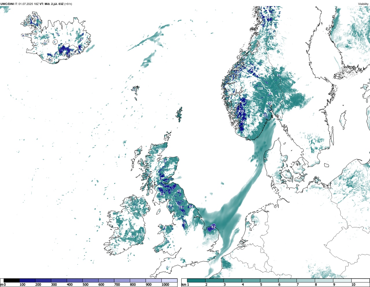Screen dimensions: 370x287
Task: Click the '107' value near Oslo fjord
Action: (x=265, y=115)
